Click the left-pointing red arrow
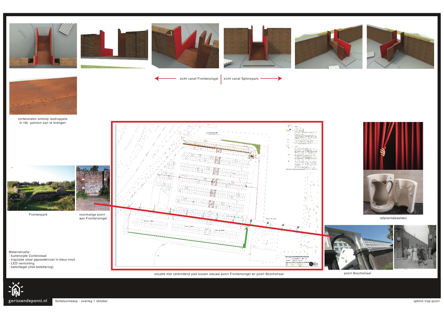Screen dimensions: 444x314 pyautogui.click(x=165, y=78)
